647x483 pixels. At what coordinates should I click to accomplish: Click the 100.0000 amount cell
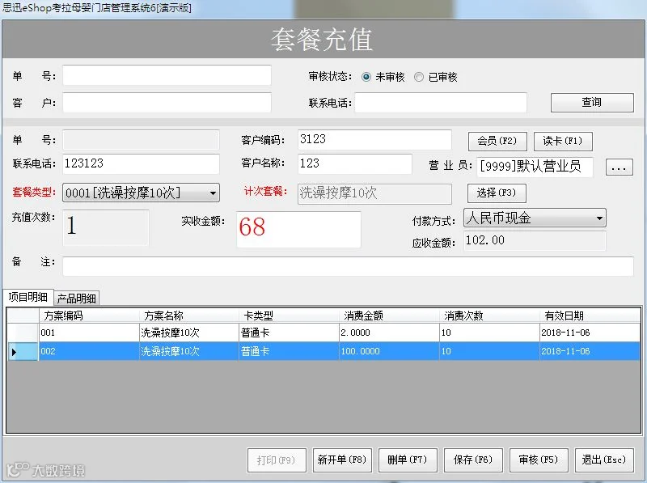[x=389, y=351]
